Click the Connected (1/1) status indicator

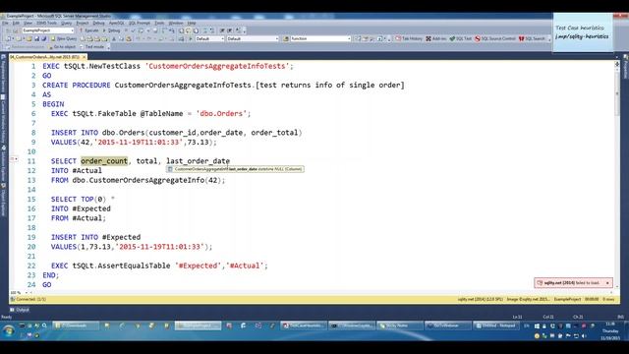pyautogui.click(x=29, y=299)
